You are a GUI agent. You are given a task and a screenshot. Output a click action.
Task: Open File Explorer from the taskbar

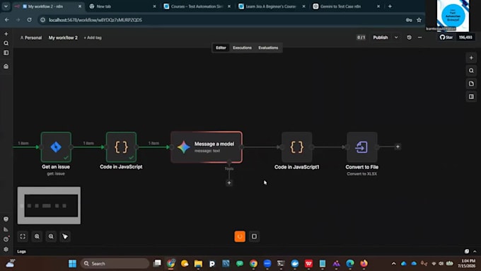pyautogui.click(x=198, y=263)
